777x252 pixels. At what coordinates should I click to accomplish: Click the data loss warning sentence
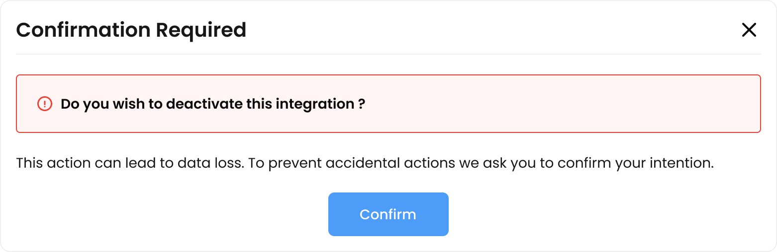pyautogui.click(x=365, y=163)
